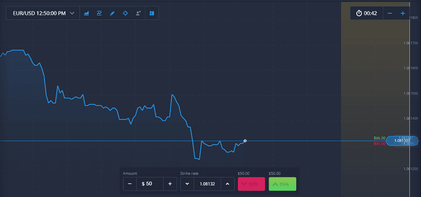421x197 pixels.
Task: Click the 1.081320 current price tag
Action: pyautogui.click(x=402, y=141)
